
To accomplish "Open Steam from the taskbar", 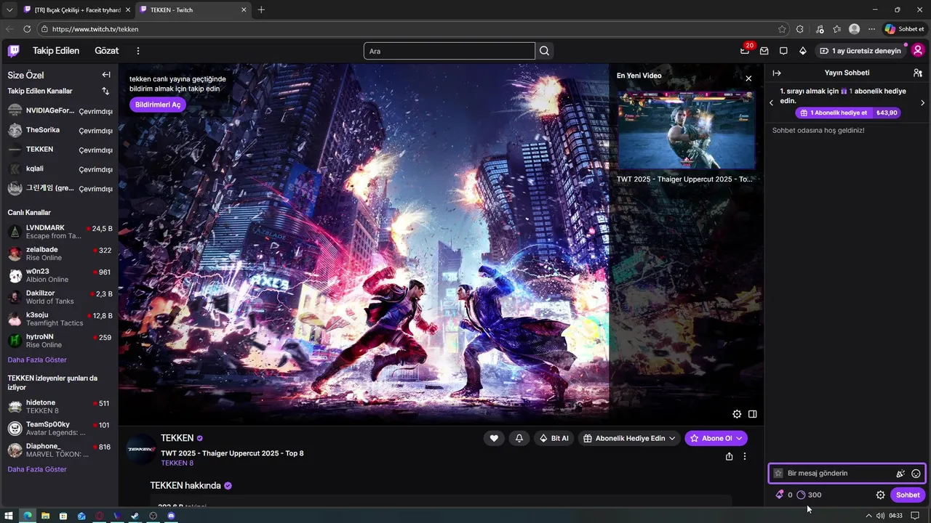I will (135, 516).
